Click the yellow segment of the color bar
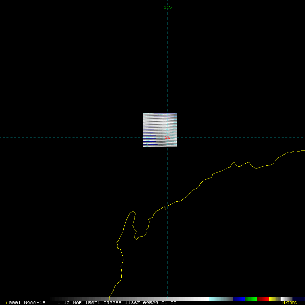 pyautogui.click(x=272, y=299)
